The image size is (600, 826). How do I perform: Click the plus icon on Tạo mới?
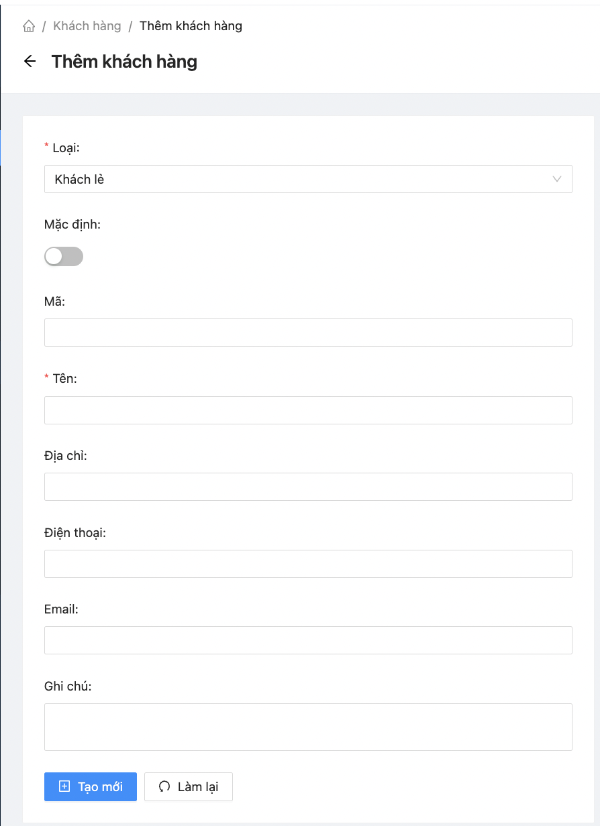click(x=64, y=786)
